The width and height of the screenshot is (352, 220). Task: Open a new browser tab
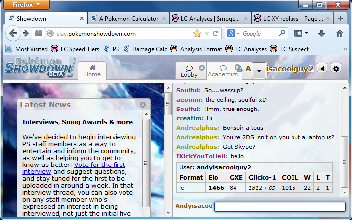point(340,18)
